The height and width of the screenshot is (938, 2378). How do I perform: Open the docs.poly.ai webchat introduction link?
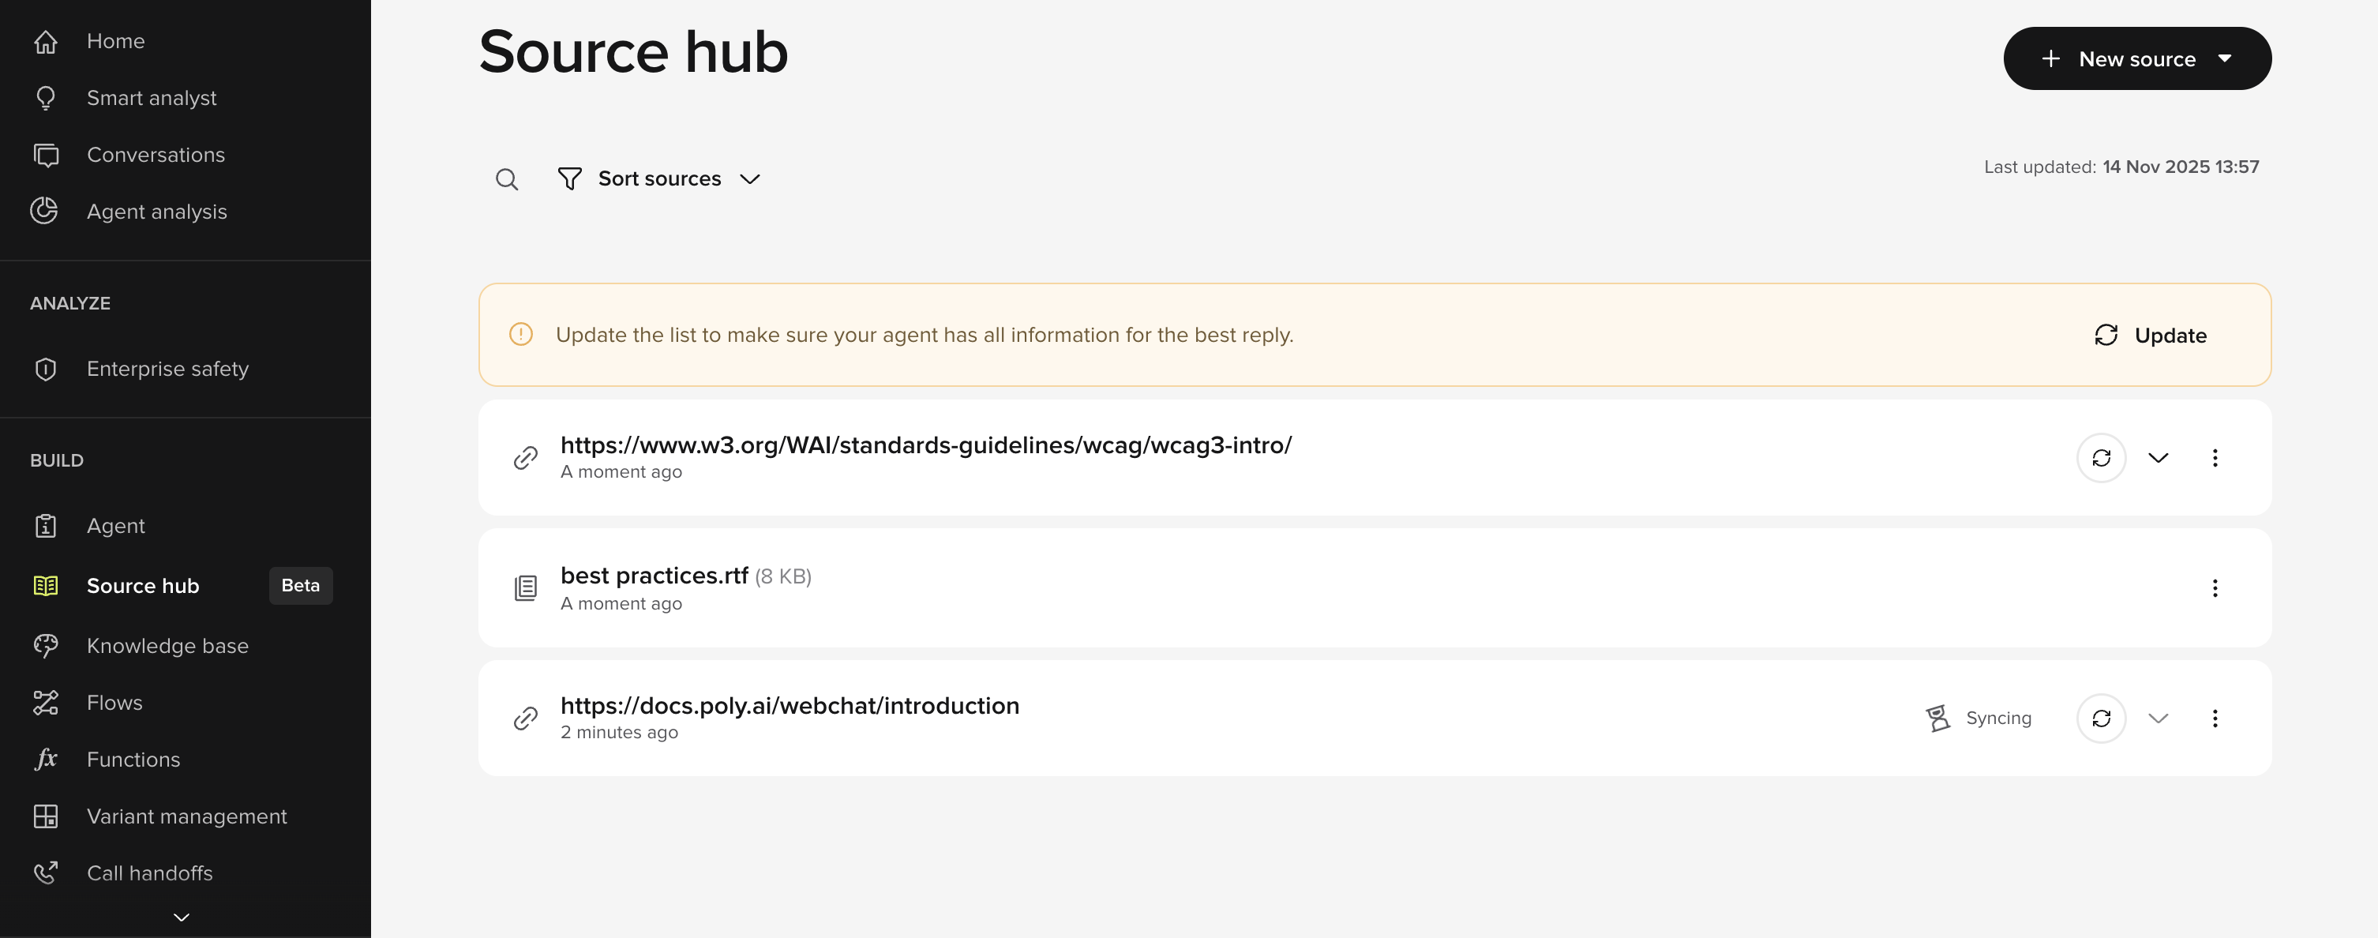click(x=790, y=705)
